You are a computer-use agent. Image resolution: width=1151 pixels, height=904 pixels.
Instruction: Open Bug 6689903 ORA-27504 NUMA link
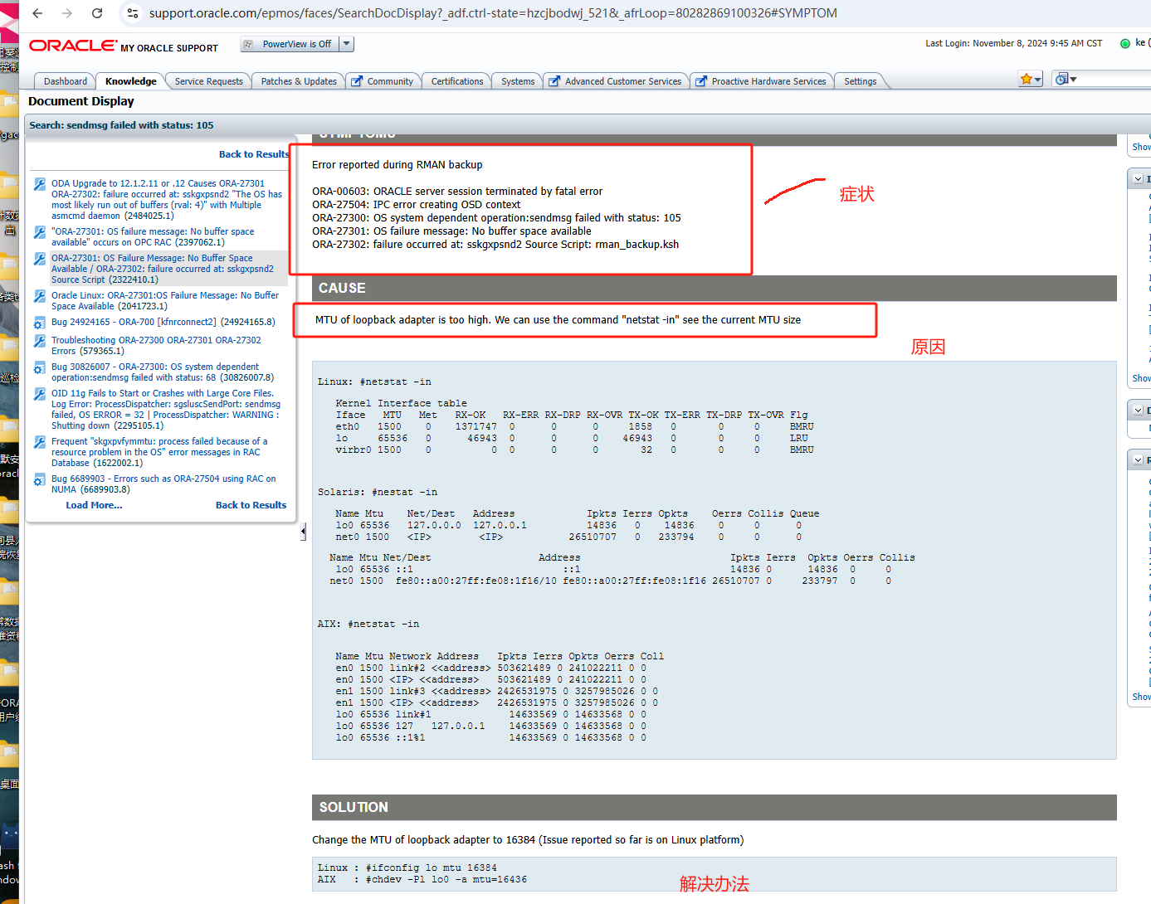click(x=163, y=484)
